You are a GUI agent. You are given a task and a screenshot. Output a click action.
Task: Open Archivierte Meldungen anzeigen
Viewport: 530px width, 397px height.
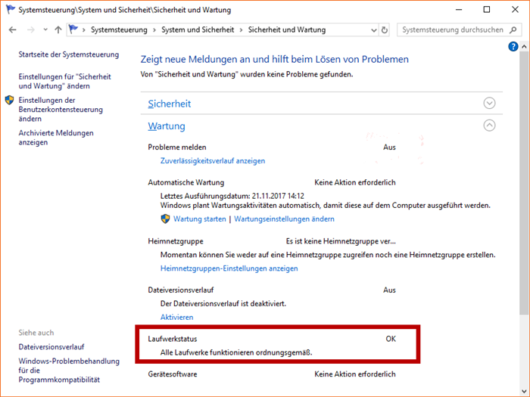[56, 138]
